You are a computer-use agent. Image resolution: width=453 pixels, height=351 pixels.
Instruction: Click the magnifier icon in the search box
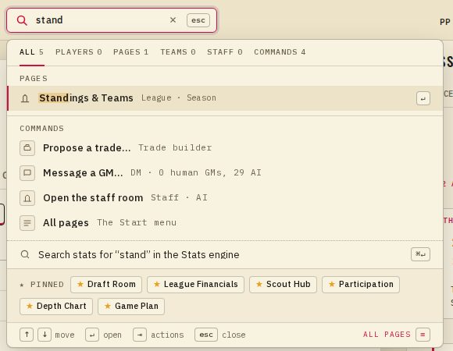click(22, 20)
